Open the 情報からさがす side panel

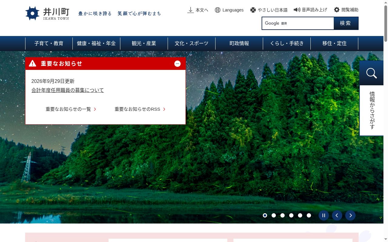(372, 98)
